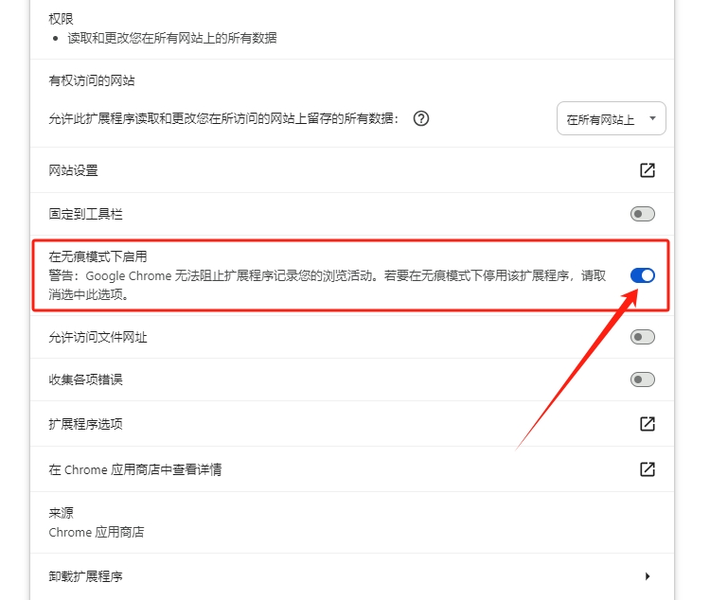The height and width of the screenshot is (600, 710).
Task: Enable the 允许访问文件网址 switch
Action: click(643, 337)
